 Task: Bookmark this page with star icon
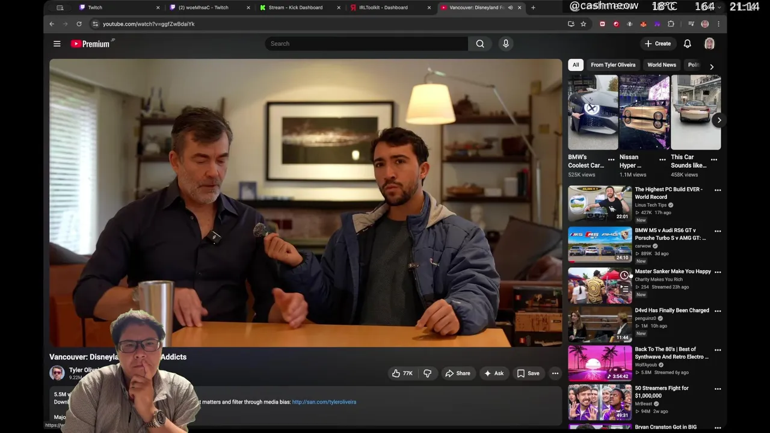(583, 24)
